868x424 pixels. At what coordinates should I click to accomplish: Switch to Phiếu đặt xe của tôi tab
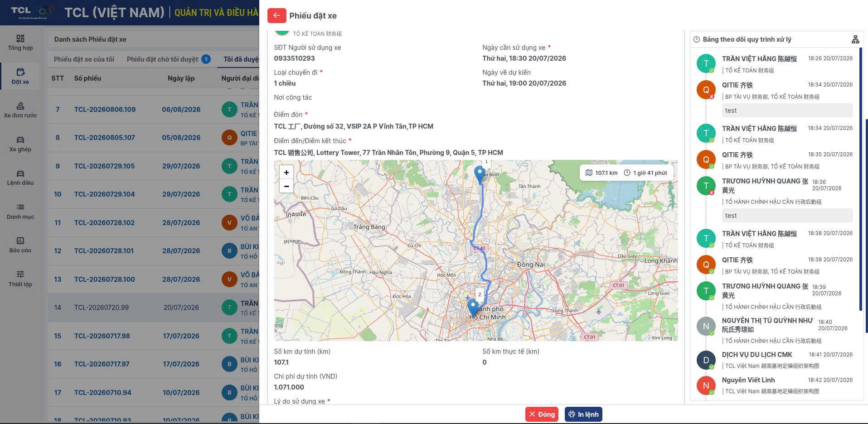(84, 59)
